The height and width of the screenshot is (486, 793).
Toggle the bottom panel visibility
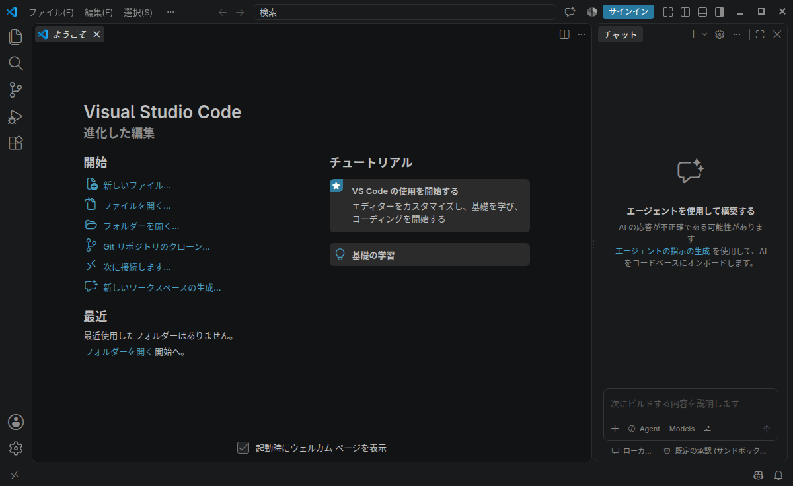702,12
